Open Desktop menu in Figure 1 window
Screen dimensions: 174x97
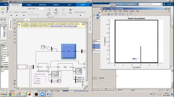pyautogui.click(x=126, y=11)
